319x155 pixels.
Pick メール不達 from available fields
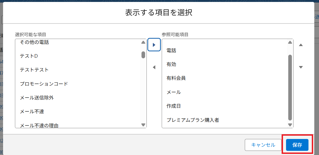tap(32, 112)
